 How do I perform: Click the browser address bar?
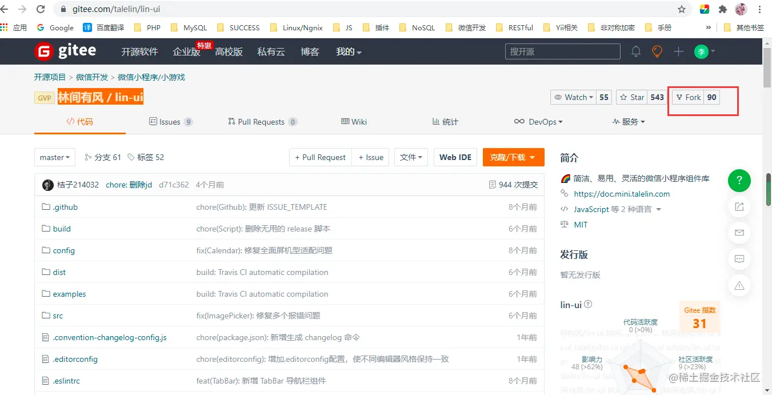tap(366, 9)
